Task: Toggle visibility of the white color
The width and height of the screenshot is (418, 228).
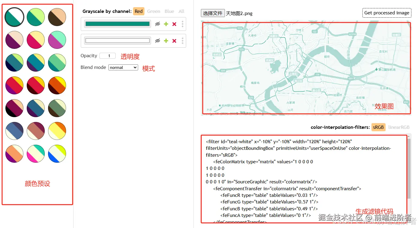Action: (x=157, y=41)
